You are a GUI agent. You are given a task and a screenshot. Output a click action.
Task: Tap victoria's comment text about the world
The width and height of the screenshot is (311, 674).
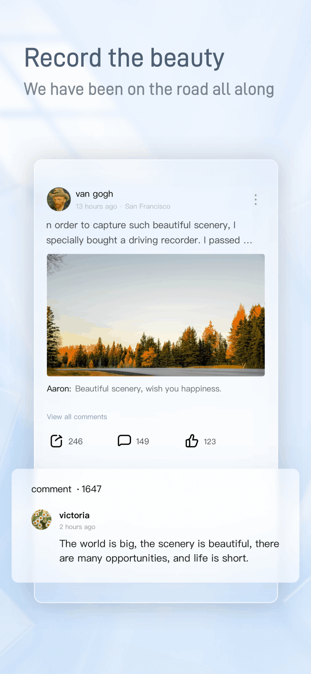pos(169,551)
